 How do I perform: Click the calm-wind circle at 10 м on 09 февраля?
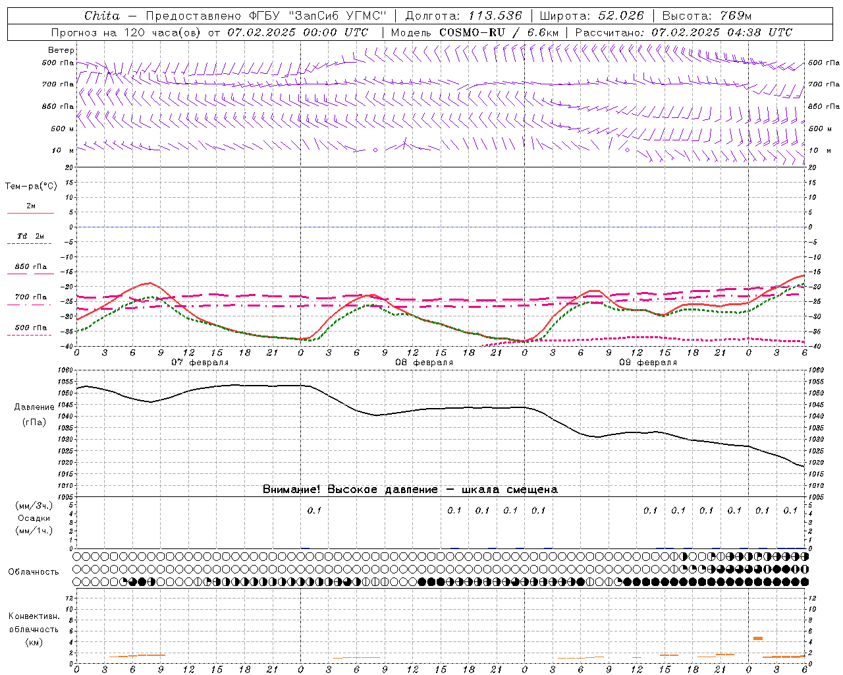[x=627, y=150]
